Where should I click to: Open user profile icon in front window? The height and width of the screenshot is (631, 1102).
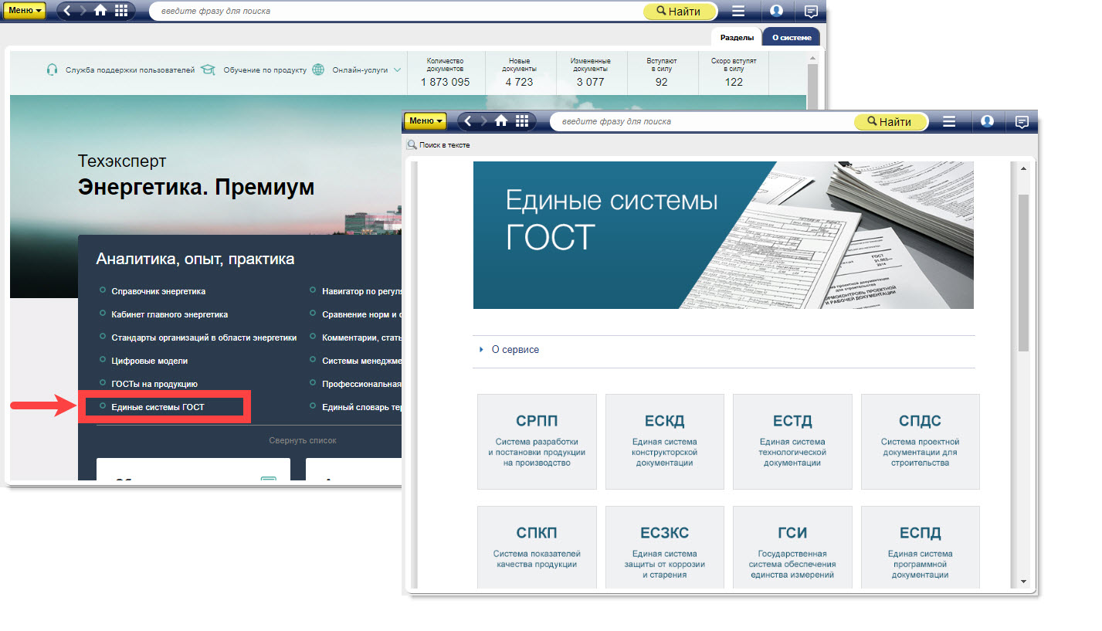click(987, 122)
